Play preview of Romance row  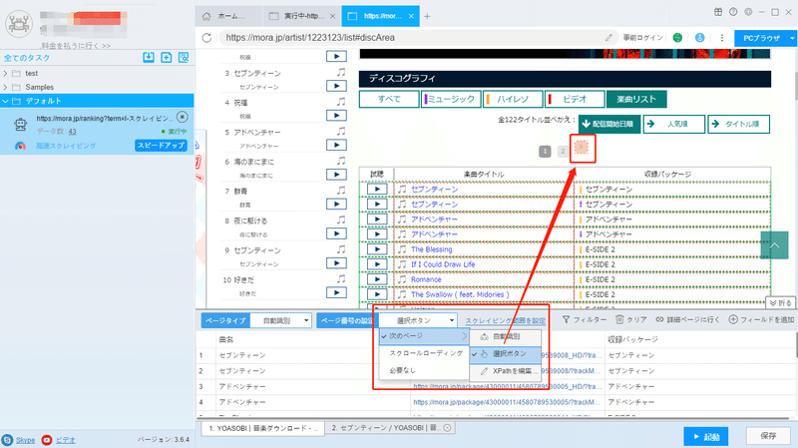[377, 279]
